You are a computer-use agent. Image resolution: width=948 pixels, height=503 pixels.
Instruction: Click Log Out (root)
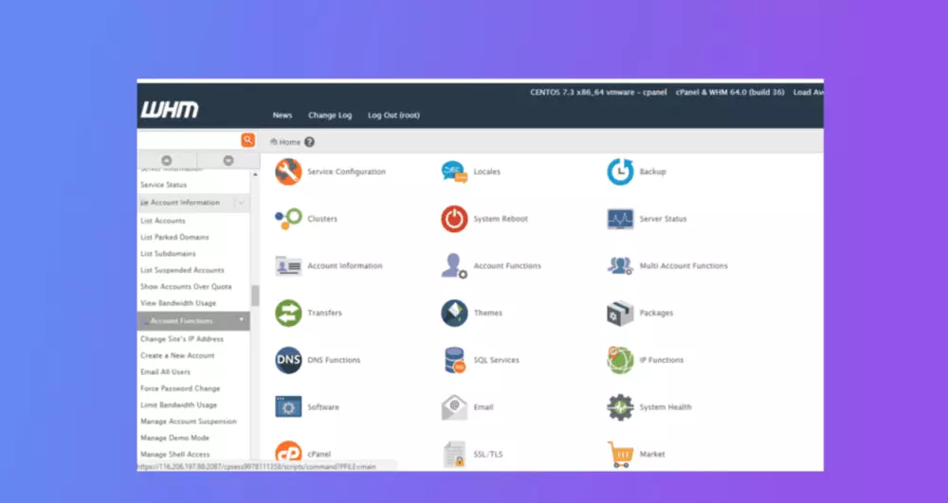(x=393, y=116)
